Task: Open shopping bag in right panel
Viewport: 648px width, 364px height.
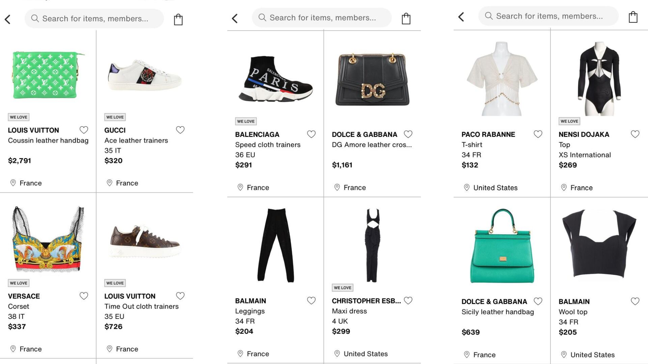Action: coord(633,17)
